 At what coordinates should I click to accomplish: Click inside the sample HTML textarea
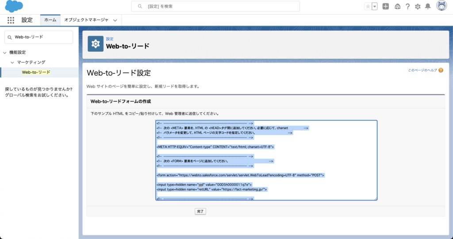266,160
